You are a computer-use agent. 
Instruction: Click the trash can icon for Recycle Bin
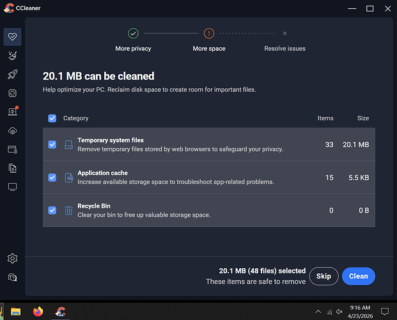(68, 211)
